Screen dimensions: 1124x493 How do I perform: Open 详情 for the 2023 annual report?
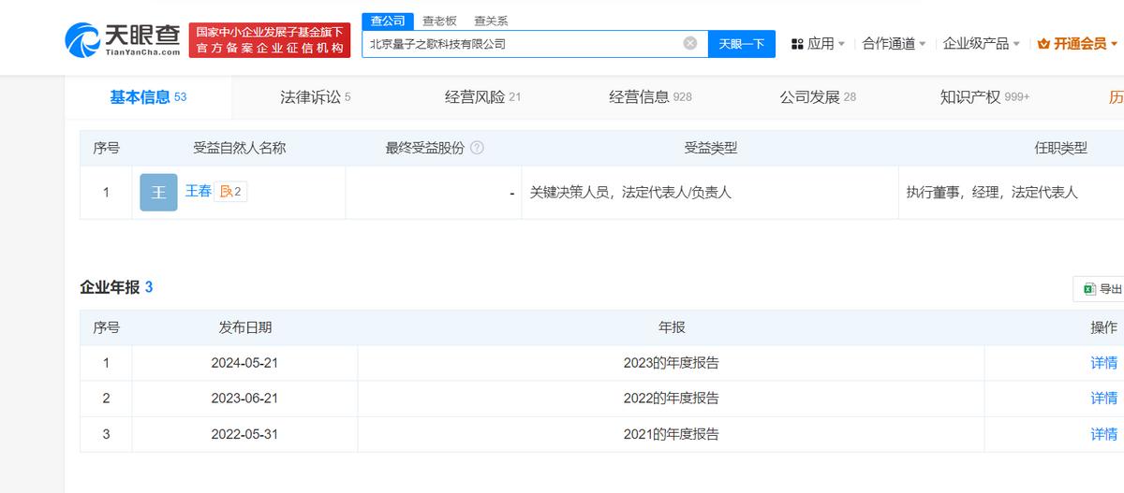[1103, 363]
